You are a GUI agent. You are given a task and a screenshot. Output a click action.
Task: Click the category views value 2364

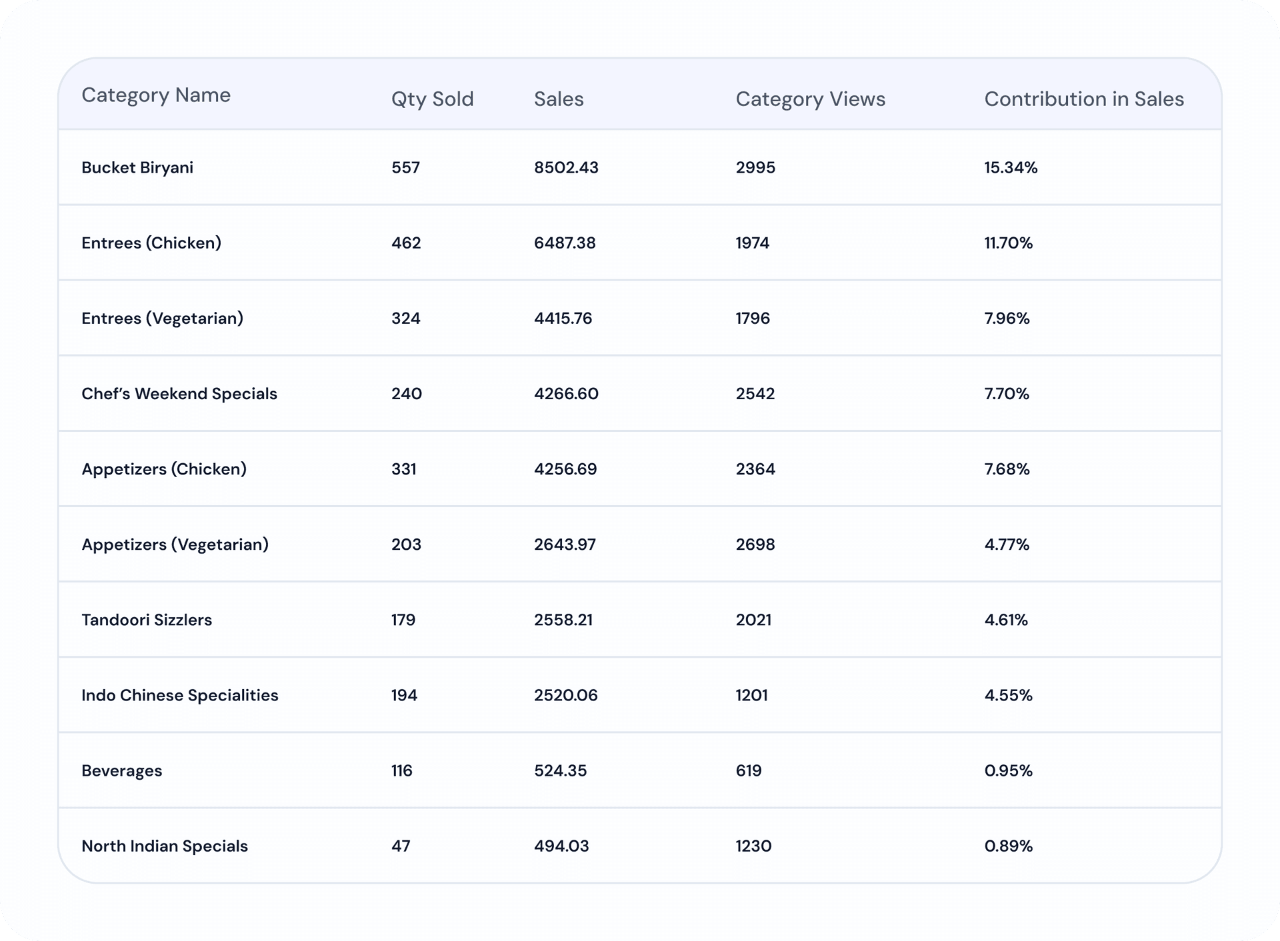755,469
